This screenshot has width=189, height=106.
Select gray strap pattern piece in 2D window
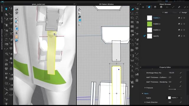(116, 51)
